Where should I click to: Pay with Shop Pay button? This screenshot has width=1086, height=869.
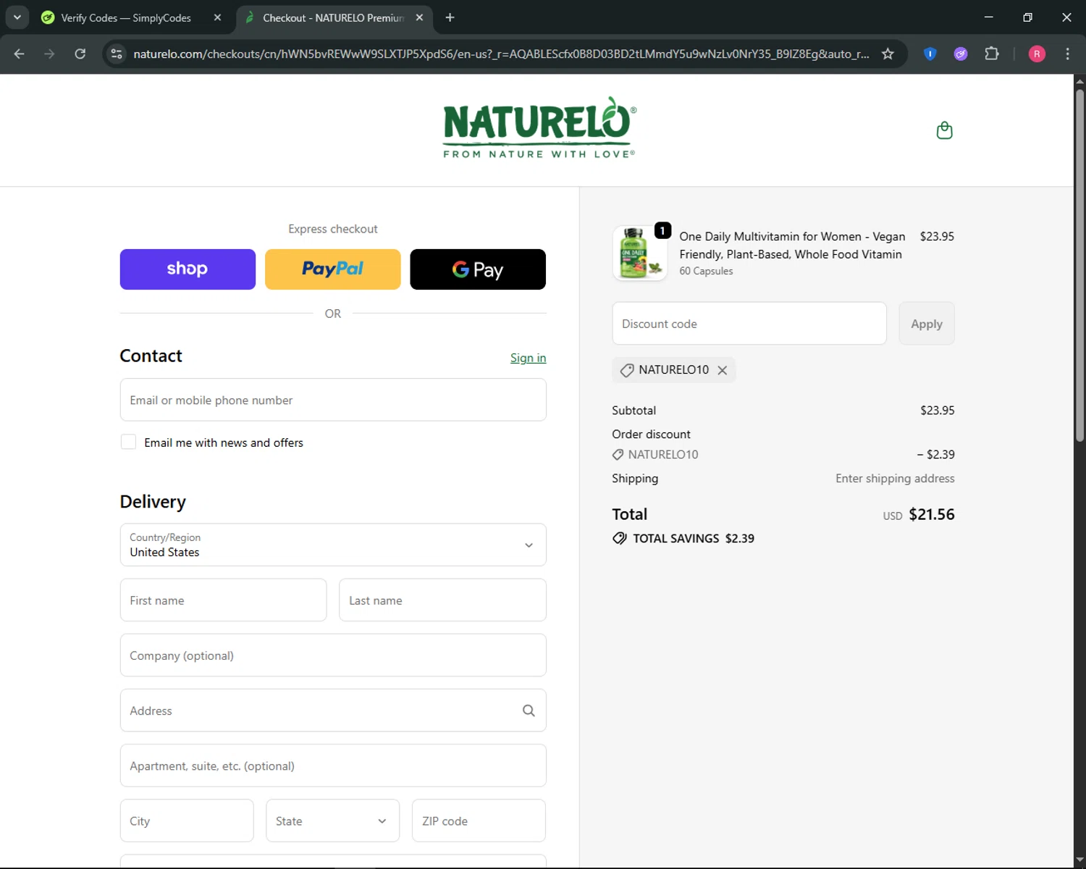tap(188, 269)
